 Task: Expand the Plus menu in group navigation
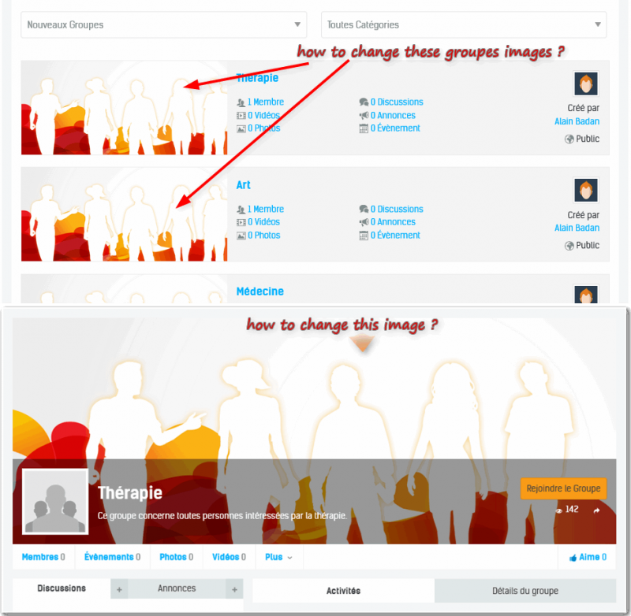[x=279, y=557]
